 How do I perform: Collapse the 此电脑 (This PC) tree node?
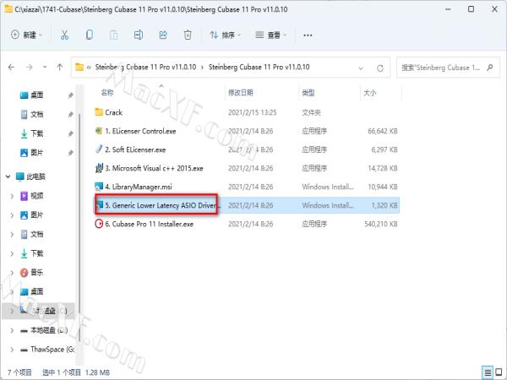tap(8, 176)
